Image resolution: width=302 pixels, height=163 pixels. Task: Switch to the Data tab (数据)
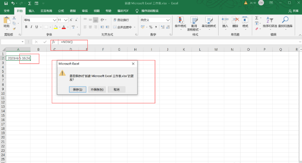[73, 11]
